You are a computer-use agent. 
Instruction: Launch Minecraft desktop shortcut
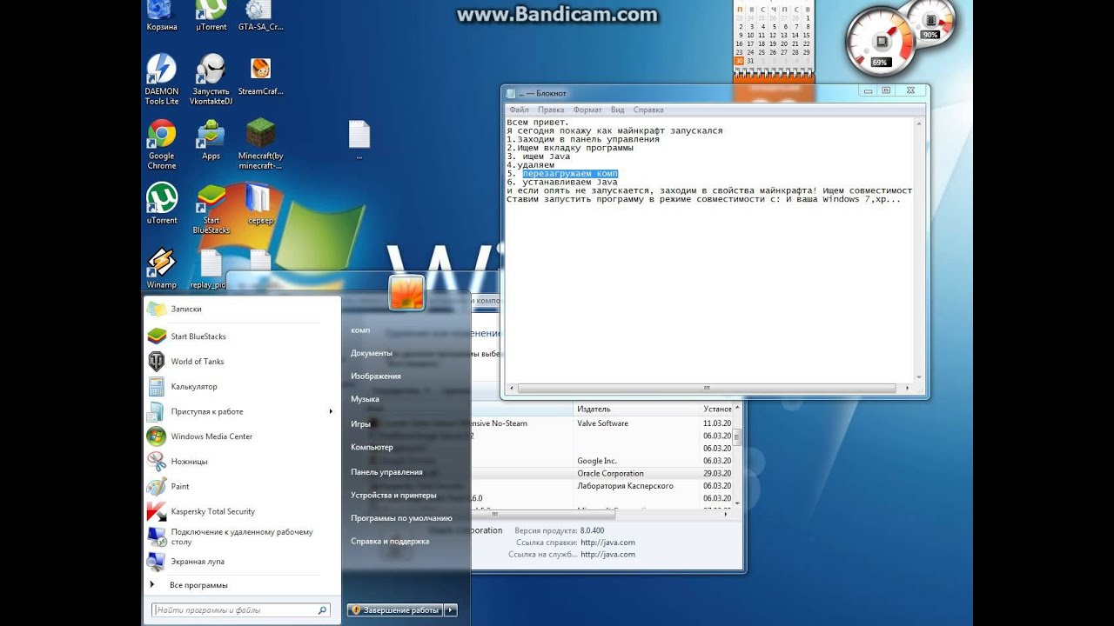pyautogui.click(x=260, y=144)
